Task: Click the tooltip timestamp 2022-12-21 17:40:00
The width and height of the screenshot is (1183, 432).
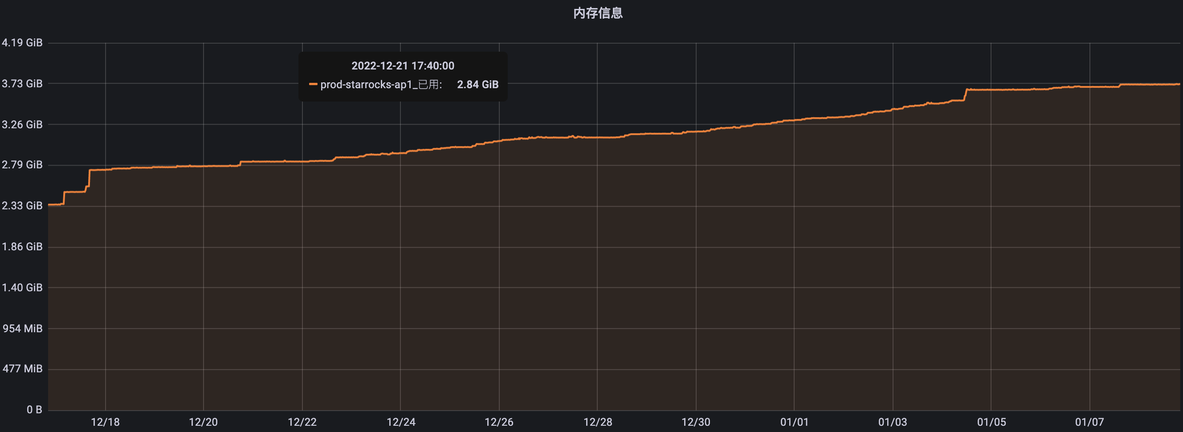Action: pos(403,65)
